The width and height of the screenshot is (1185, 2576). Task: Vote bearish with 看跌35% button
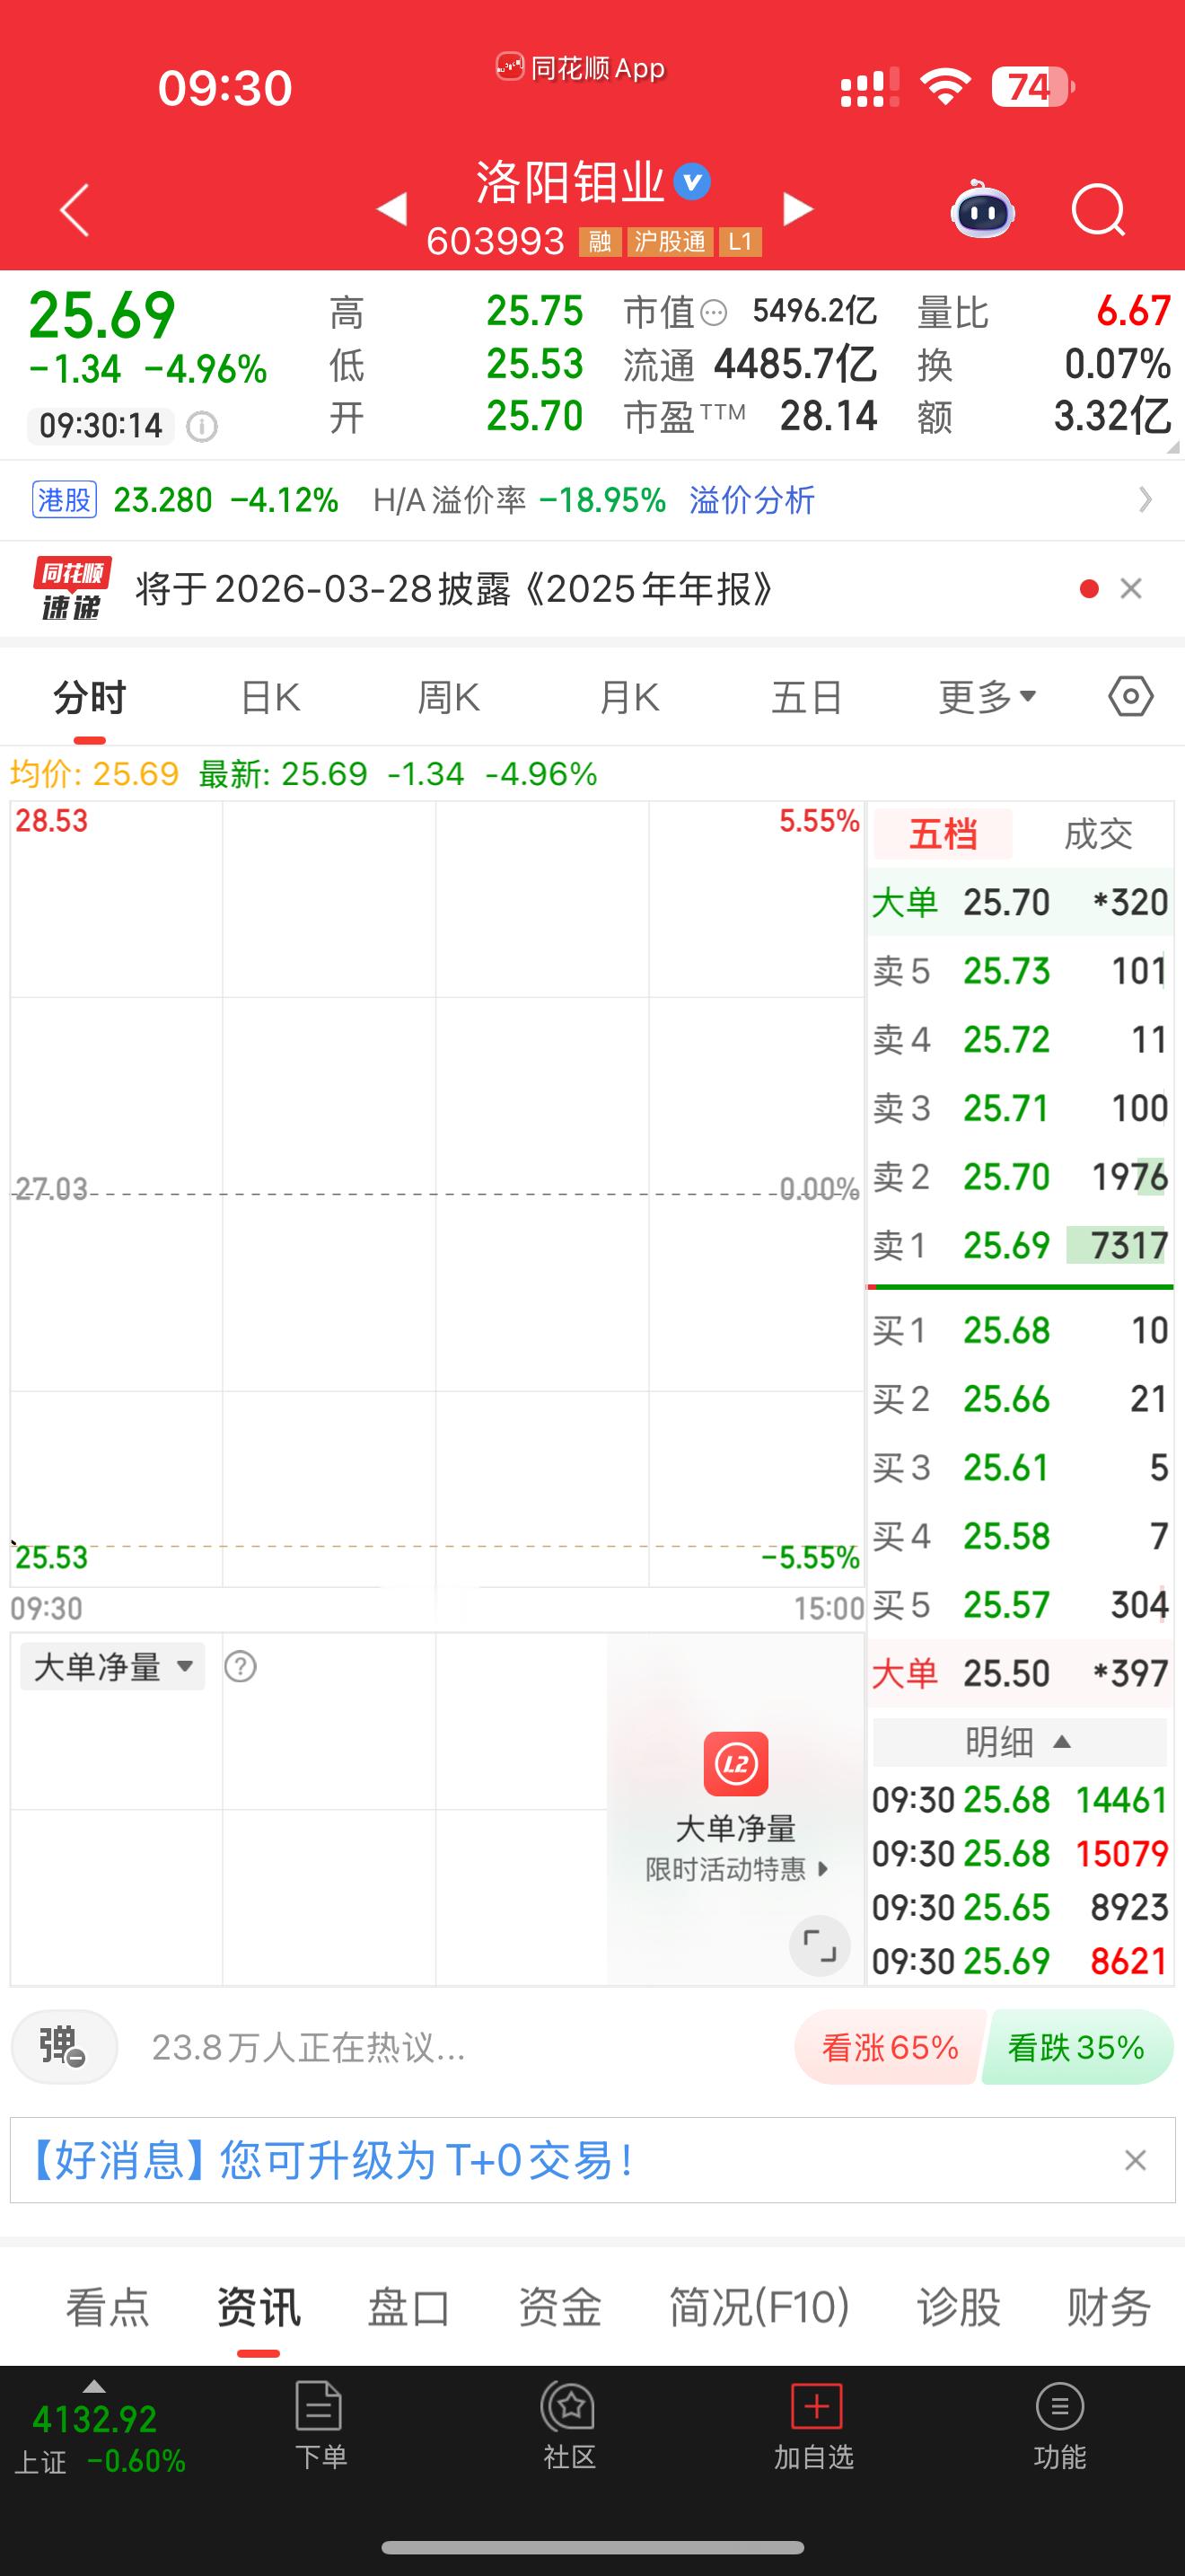(1076, 2047)
